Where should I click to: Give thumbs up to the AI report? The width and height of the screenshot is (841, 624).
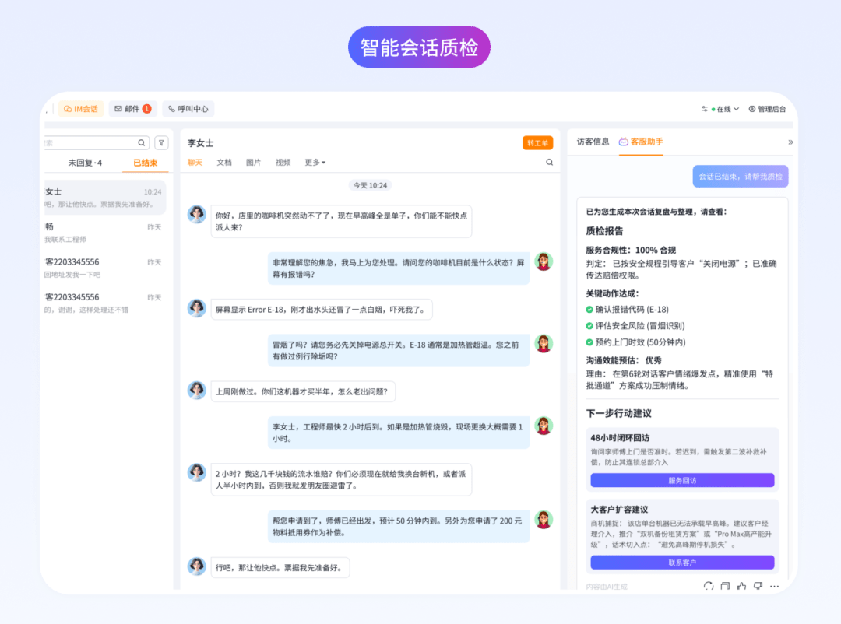[x=741, y=587]
